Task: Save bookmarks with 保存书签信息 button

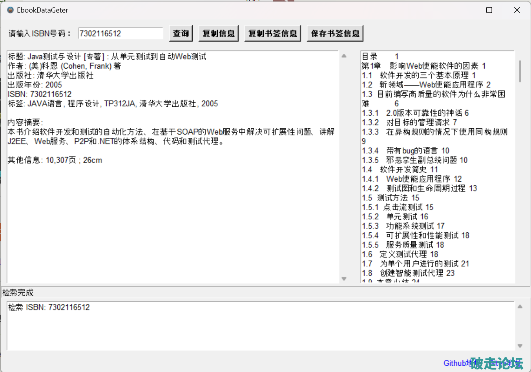Action: [335, 33]
